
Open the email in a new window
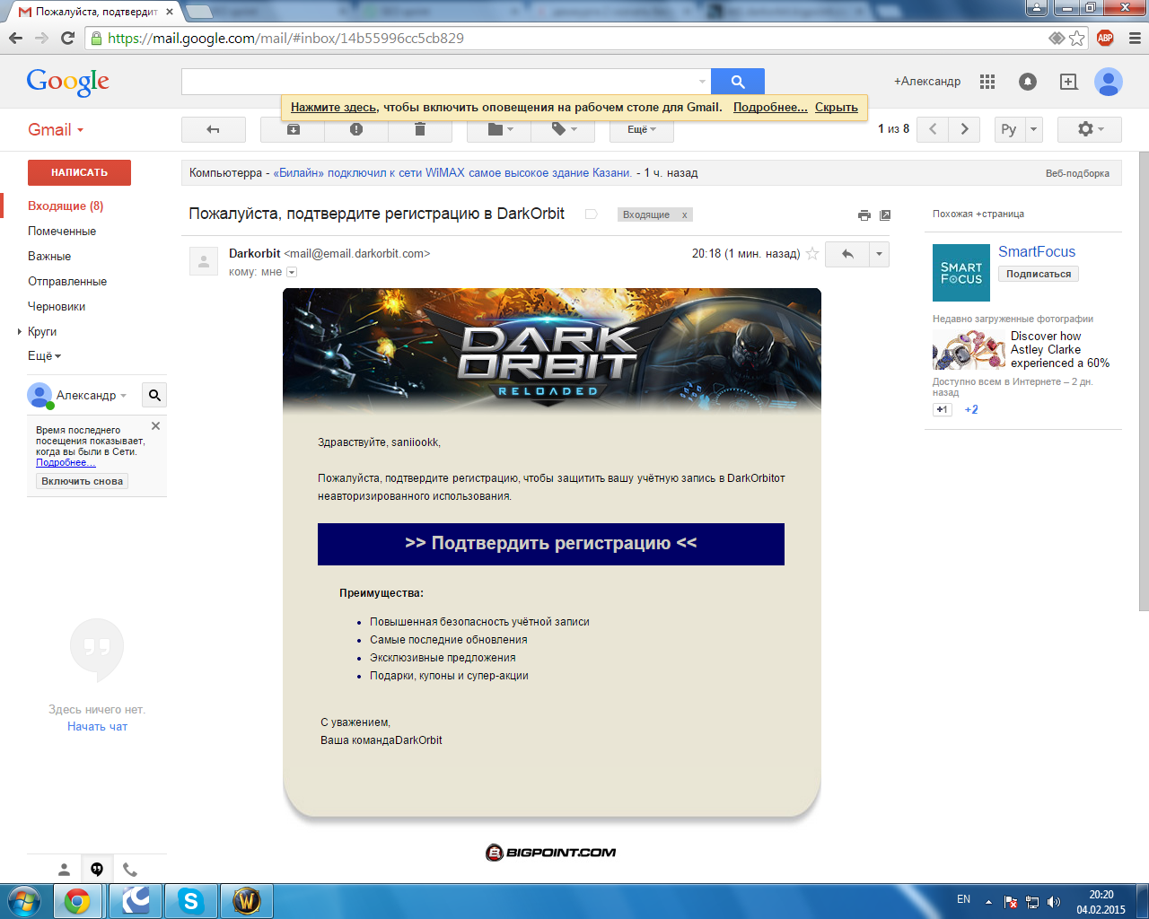885,215
